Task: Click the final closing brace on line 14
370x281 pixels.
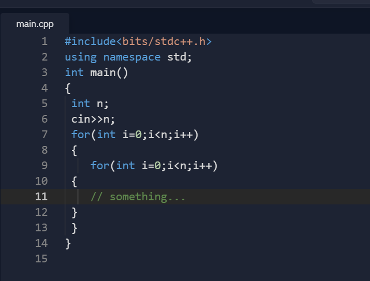Action: point(68,243)
